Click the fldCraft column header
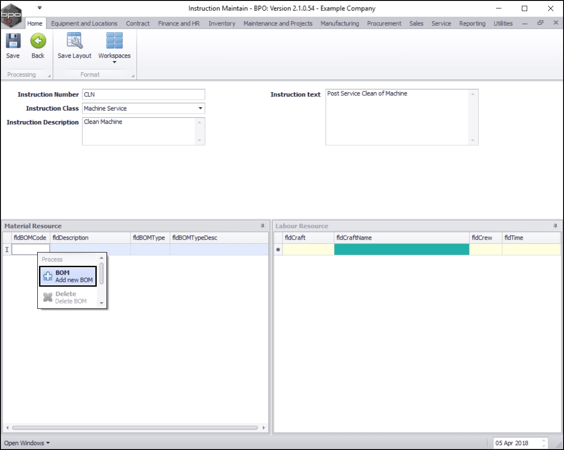The image size is (564, 450). (308, 237)
